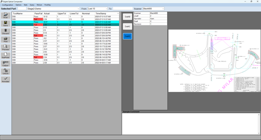Viewport: 261px width, 140px height.
Task: Select the Caliper measurement tool
Action: tap(6, 63)
